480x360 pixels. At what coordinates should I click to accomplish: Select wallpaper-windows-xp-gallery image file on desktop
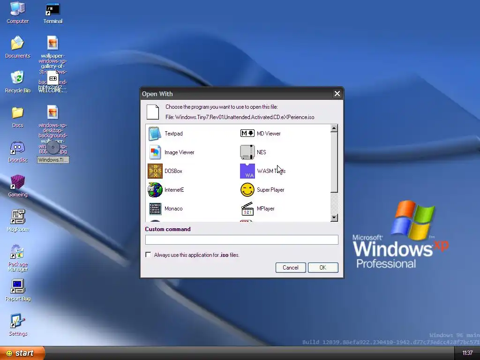click(52, 43)
